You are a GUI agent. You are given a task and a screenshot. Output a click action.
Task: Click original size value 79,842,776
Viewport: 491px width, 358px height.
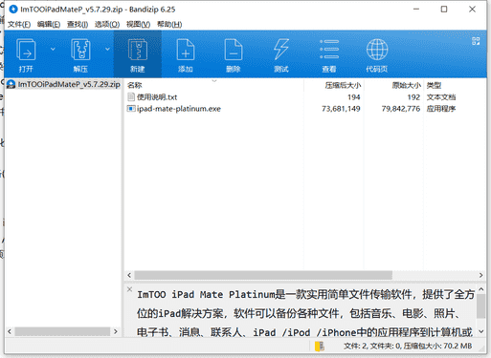click(401, 109)
